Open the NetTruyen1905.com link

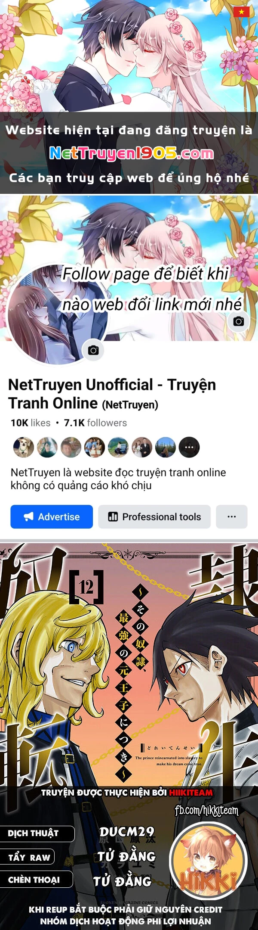click(x=132, y=153)
